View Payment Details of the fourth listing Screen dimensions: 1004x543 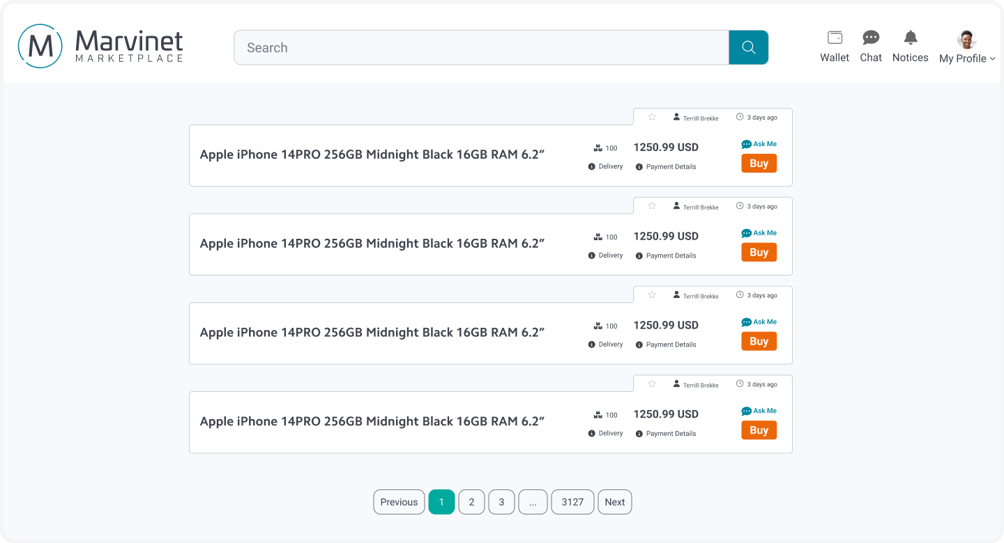tap(666, 434)
